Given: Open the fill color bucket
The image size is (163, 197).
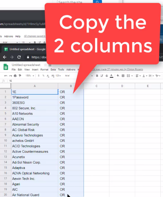Looking at the screenshot, I should click(118, 76).
